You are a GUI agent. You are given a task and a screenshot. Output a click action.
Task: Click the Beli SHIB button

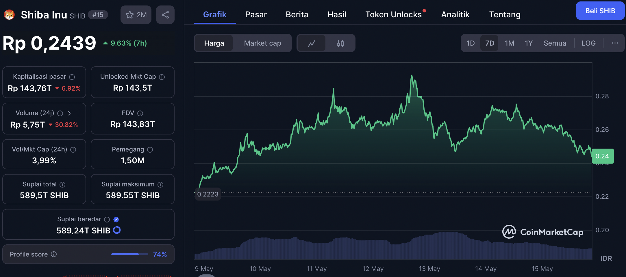point(600,11)
